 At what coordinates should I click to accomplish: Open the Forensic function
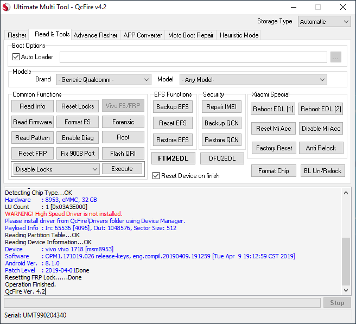[x=123, y=122]
